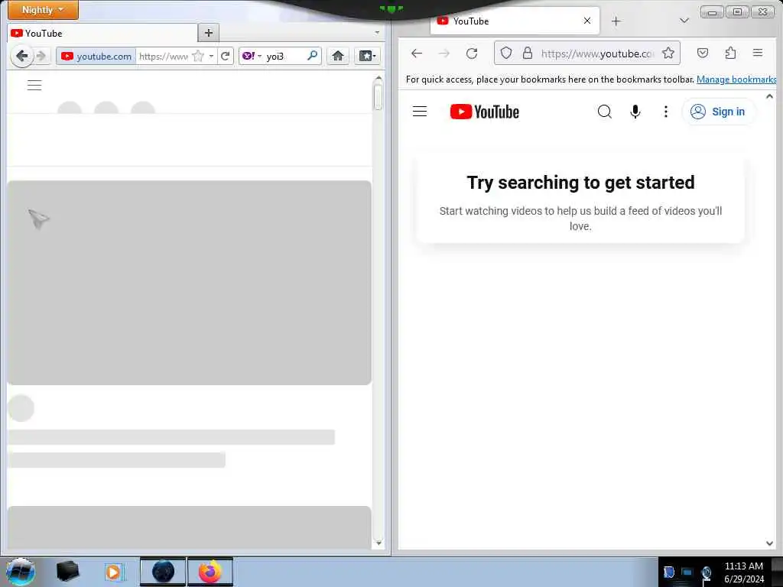Click the tracking protection shield icon
The image size is (783, 587).
pos(506,53)
